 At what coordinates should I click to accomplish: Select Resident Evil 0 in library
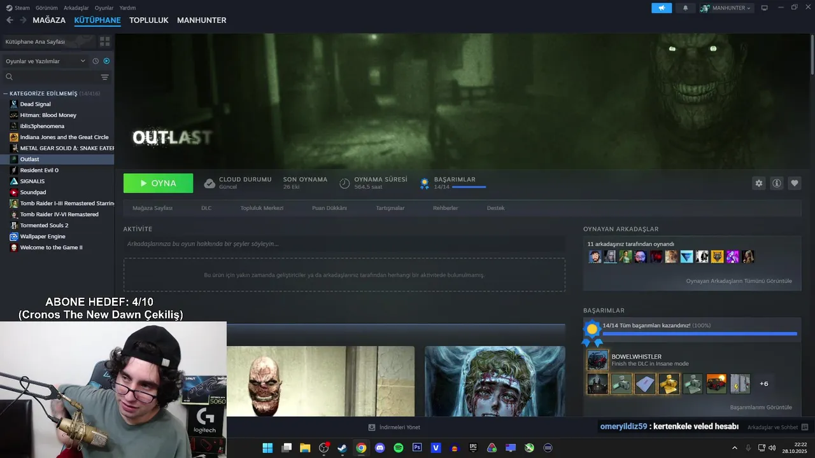[39, 170]
